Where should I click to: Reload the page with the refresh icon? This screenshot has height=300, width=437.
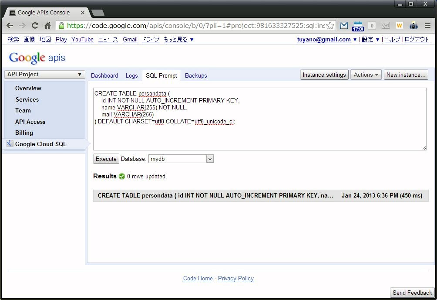[36, 26]
